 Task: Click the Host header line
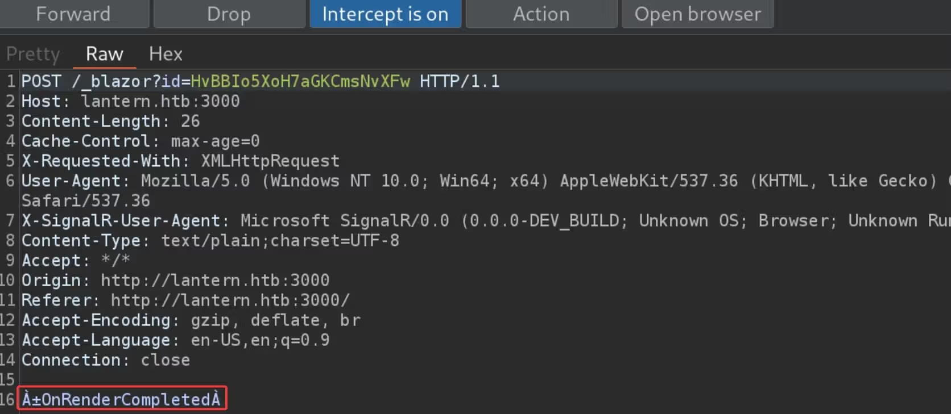(x=130, y=101)
